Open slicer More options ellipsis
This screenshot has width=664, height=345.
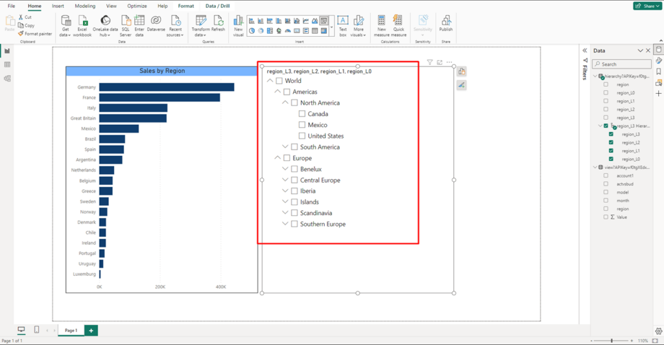449,63
